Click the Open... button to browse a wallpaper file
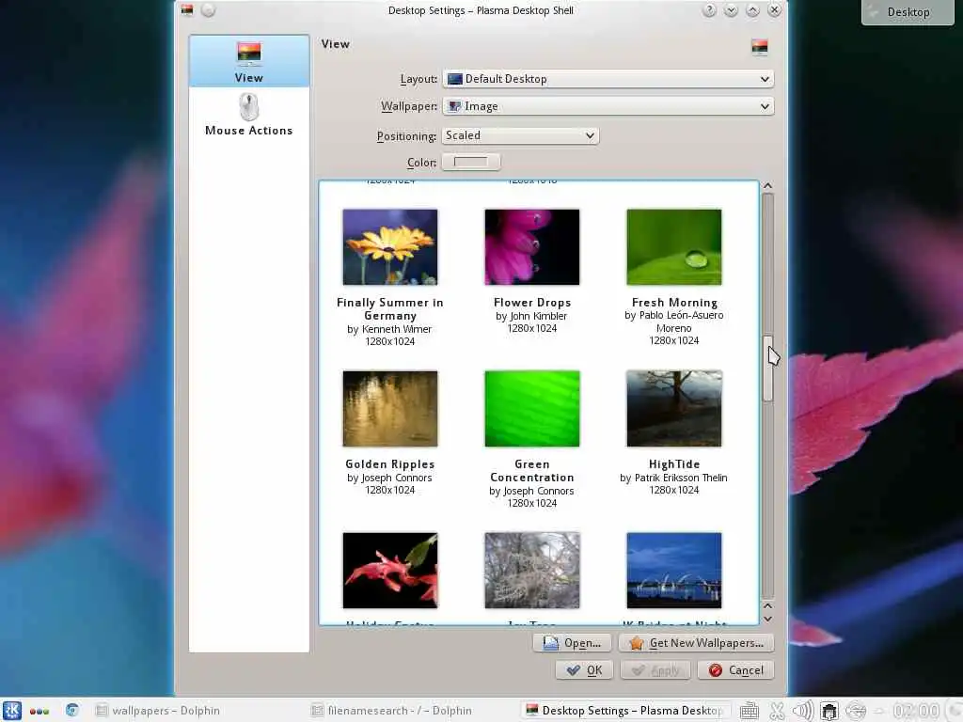Screen dimensions: 963x722 tap(572, 643)
